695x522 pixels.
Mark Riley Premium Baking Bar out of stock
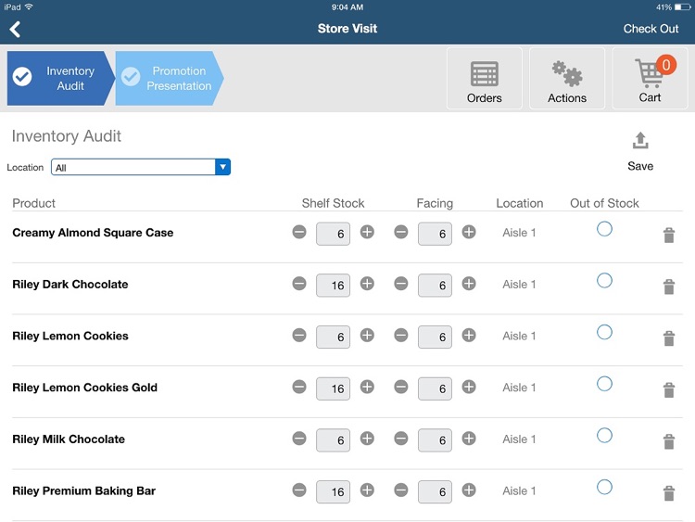click(604, 487)
